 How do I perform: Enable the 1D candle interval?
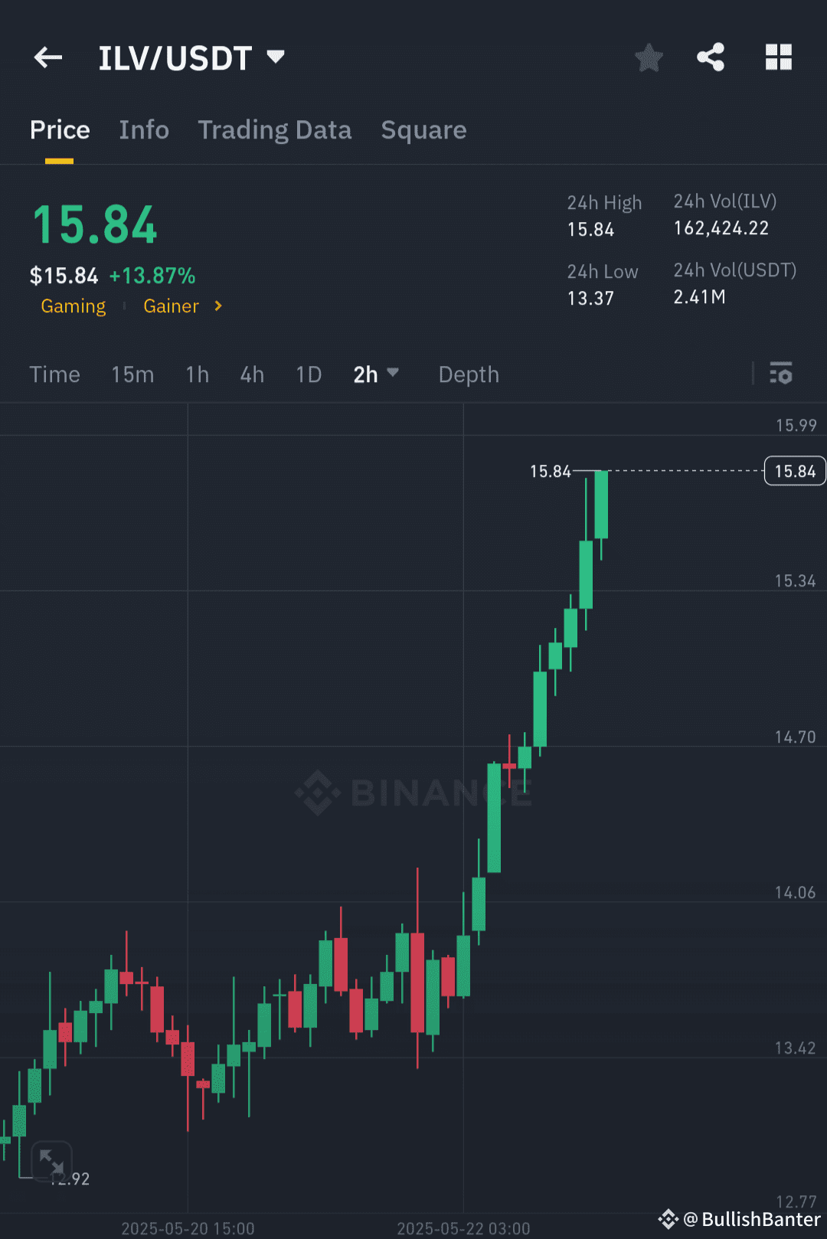tap(308, 374)
